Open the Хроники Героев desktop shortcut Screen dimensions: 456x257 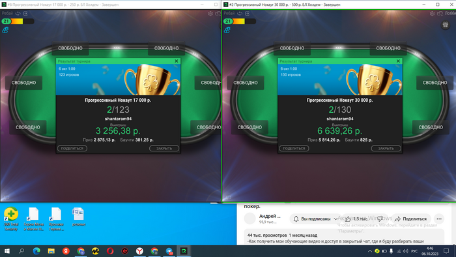(56, 219)
